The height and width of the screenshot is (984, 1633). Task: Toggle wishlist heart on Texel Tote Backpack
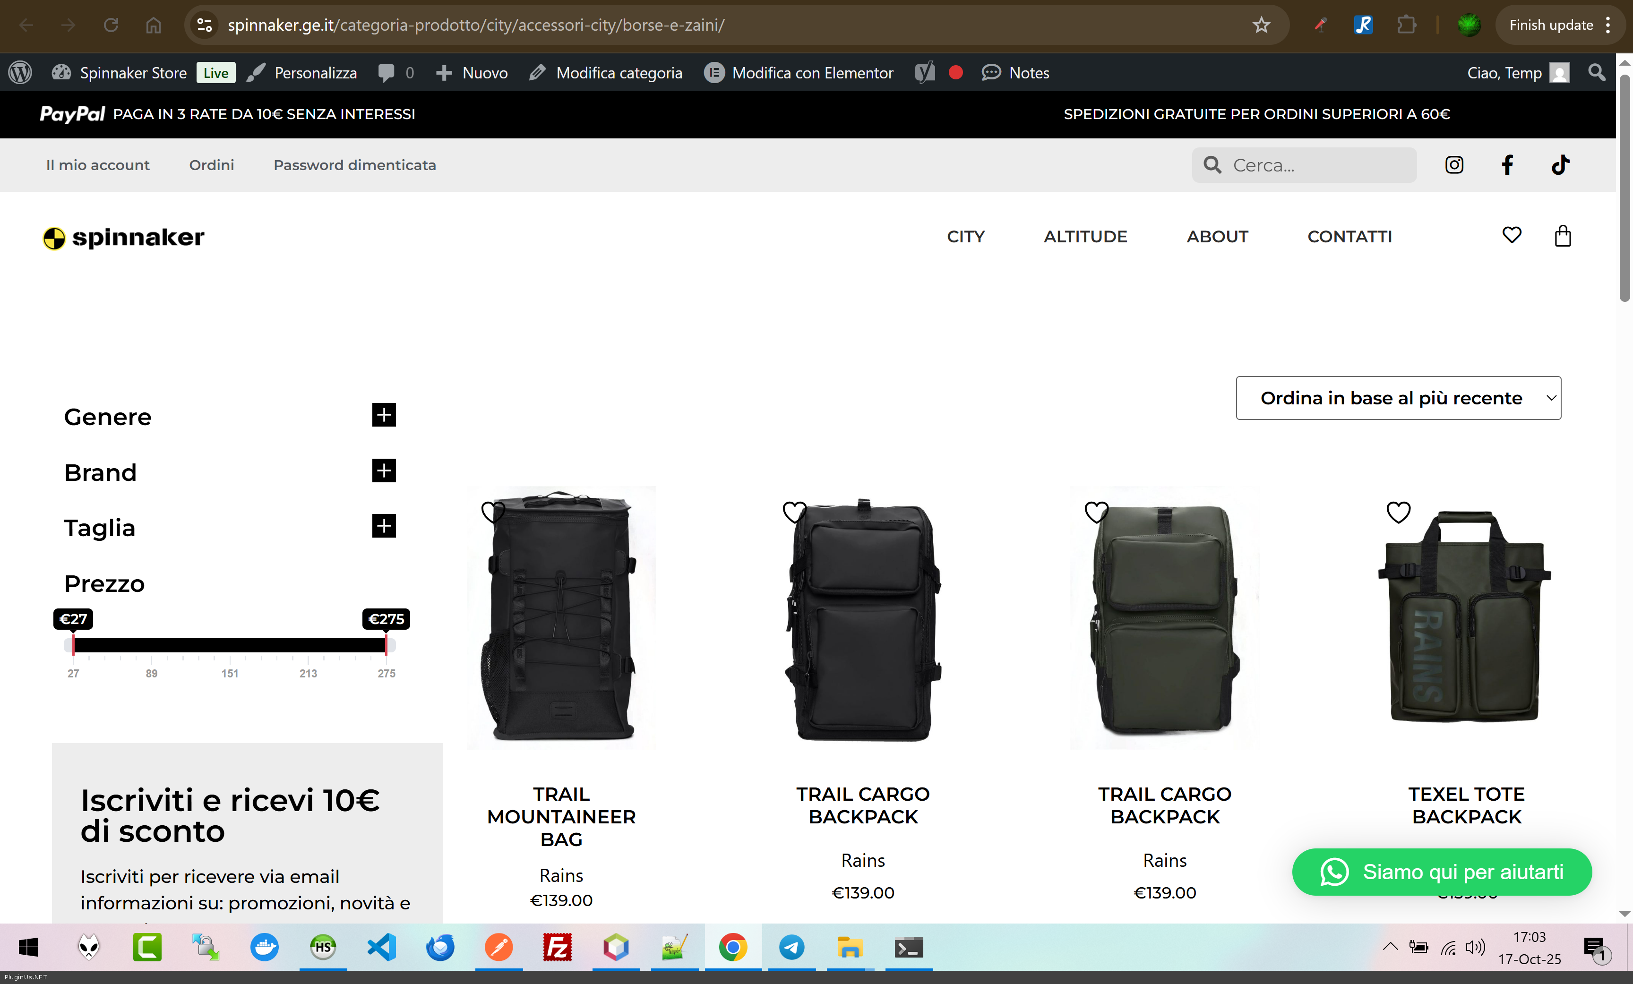pyautogui.click(x=1398, y=512)
